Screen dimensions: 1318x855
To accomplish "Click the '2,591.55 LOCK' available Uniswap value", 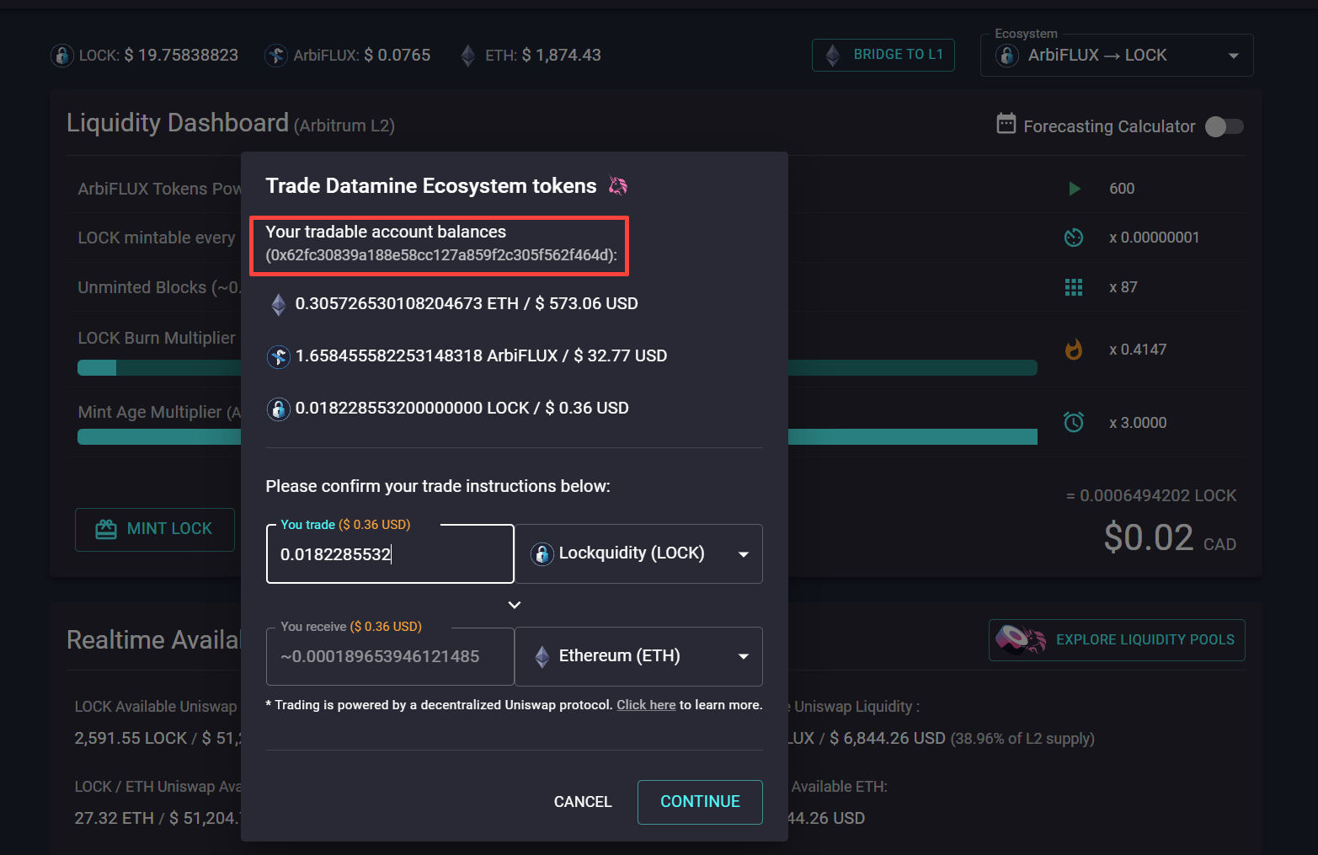I will point(131,739).
